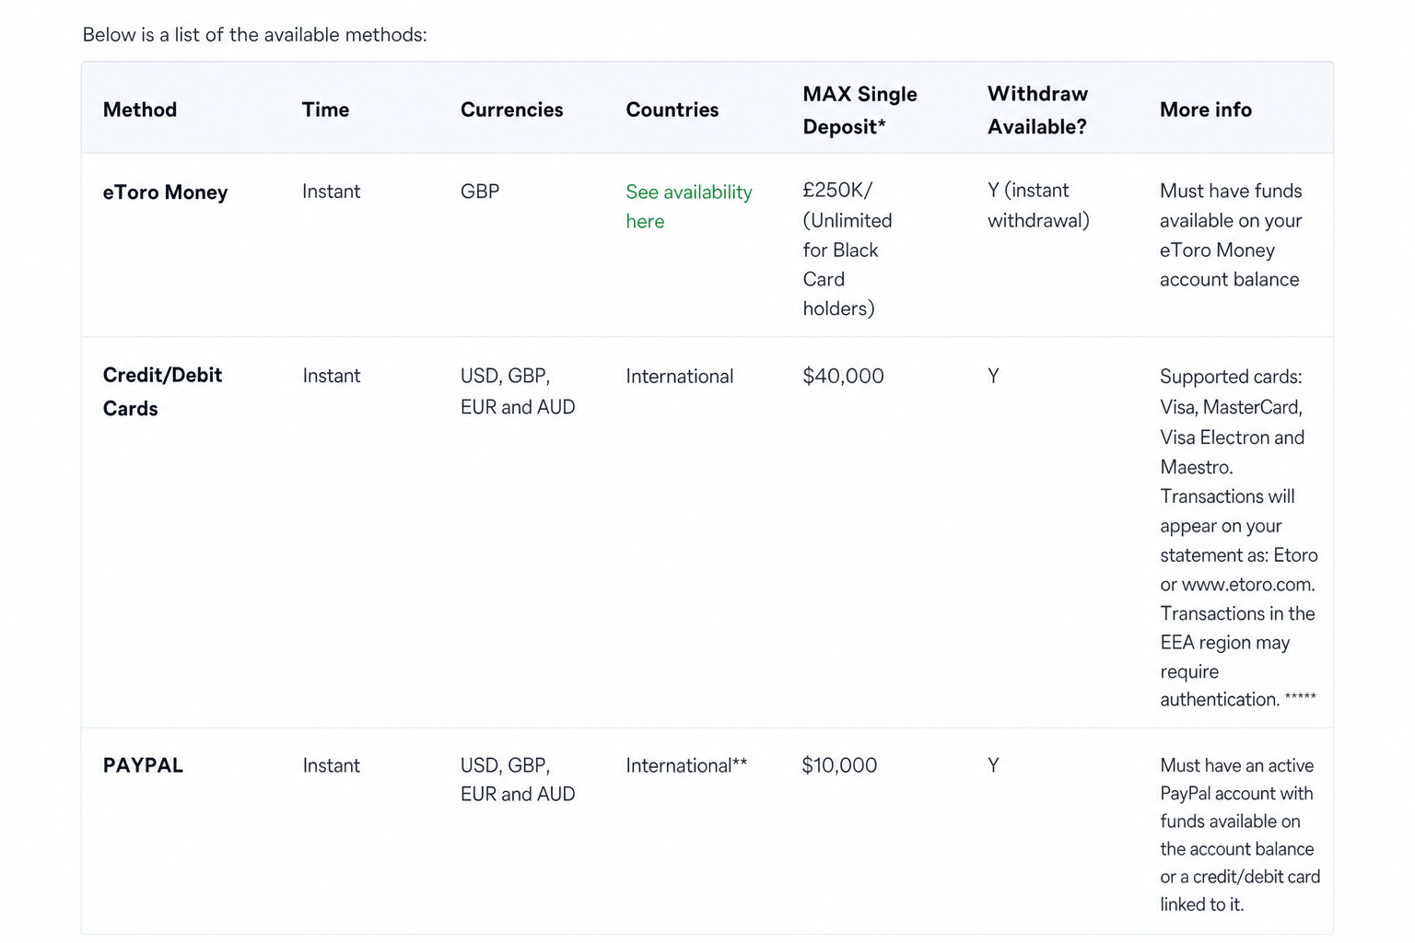The width and height of the screenshot is (1415, 943).
Task: Select the Credit/Debit Cards method name
Action: click(162, 391)
